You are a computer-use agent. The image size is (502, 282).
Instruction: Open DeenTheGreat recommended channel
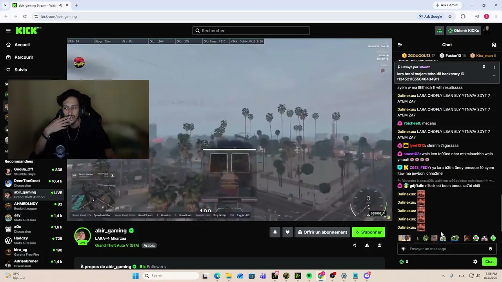(33, 183)
